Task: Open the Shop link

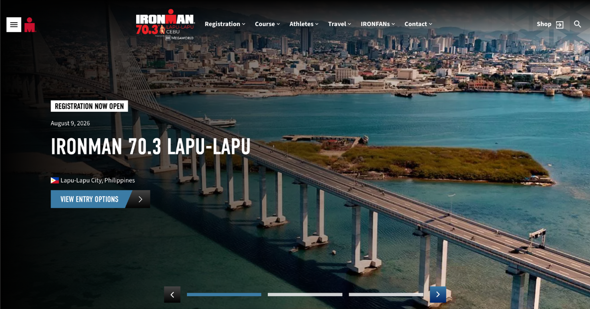Action: 544,24
